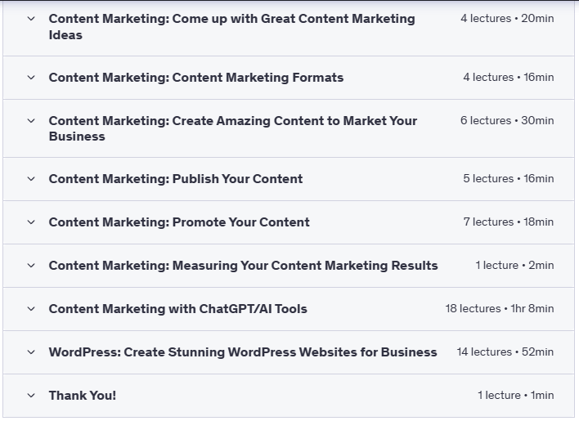Click 'Content Marketing: Promote Your Content' title
Image resolution: width=579 pixels, height=421 pixels.
coord(179,222)
